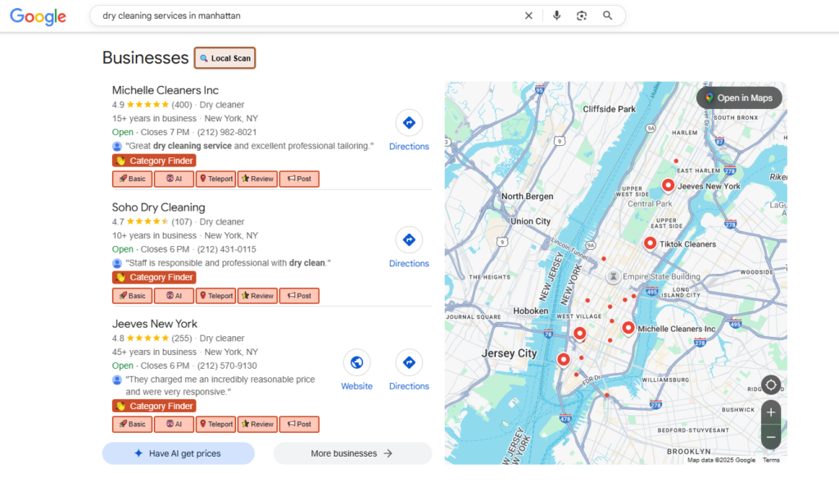Clear the search box text
The width and height of the screenshot is (839, 482).
528,16
